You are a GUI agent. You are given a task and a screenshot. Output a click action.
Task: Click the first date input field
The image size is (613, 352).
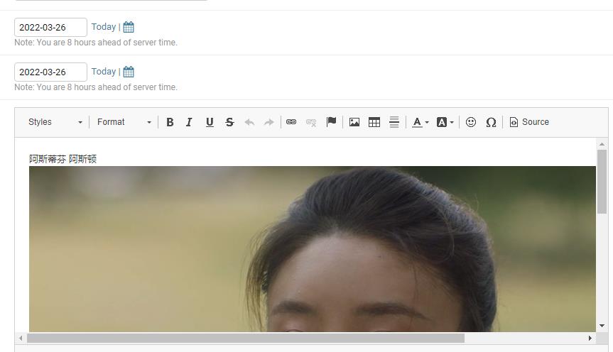(50, 27)
